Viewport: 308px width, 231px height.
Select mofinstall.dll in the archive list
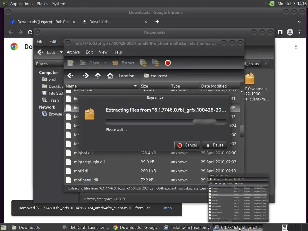point(152,180)
